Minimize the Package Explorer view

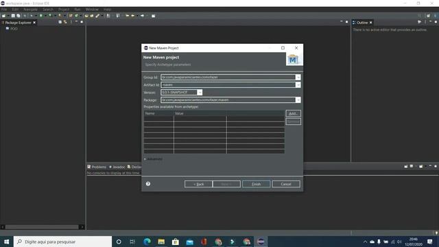point(76,22)
